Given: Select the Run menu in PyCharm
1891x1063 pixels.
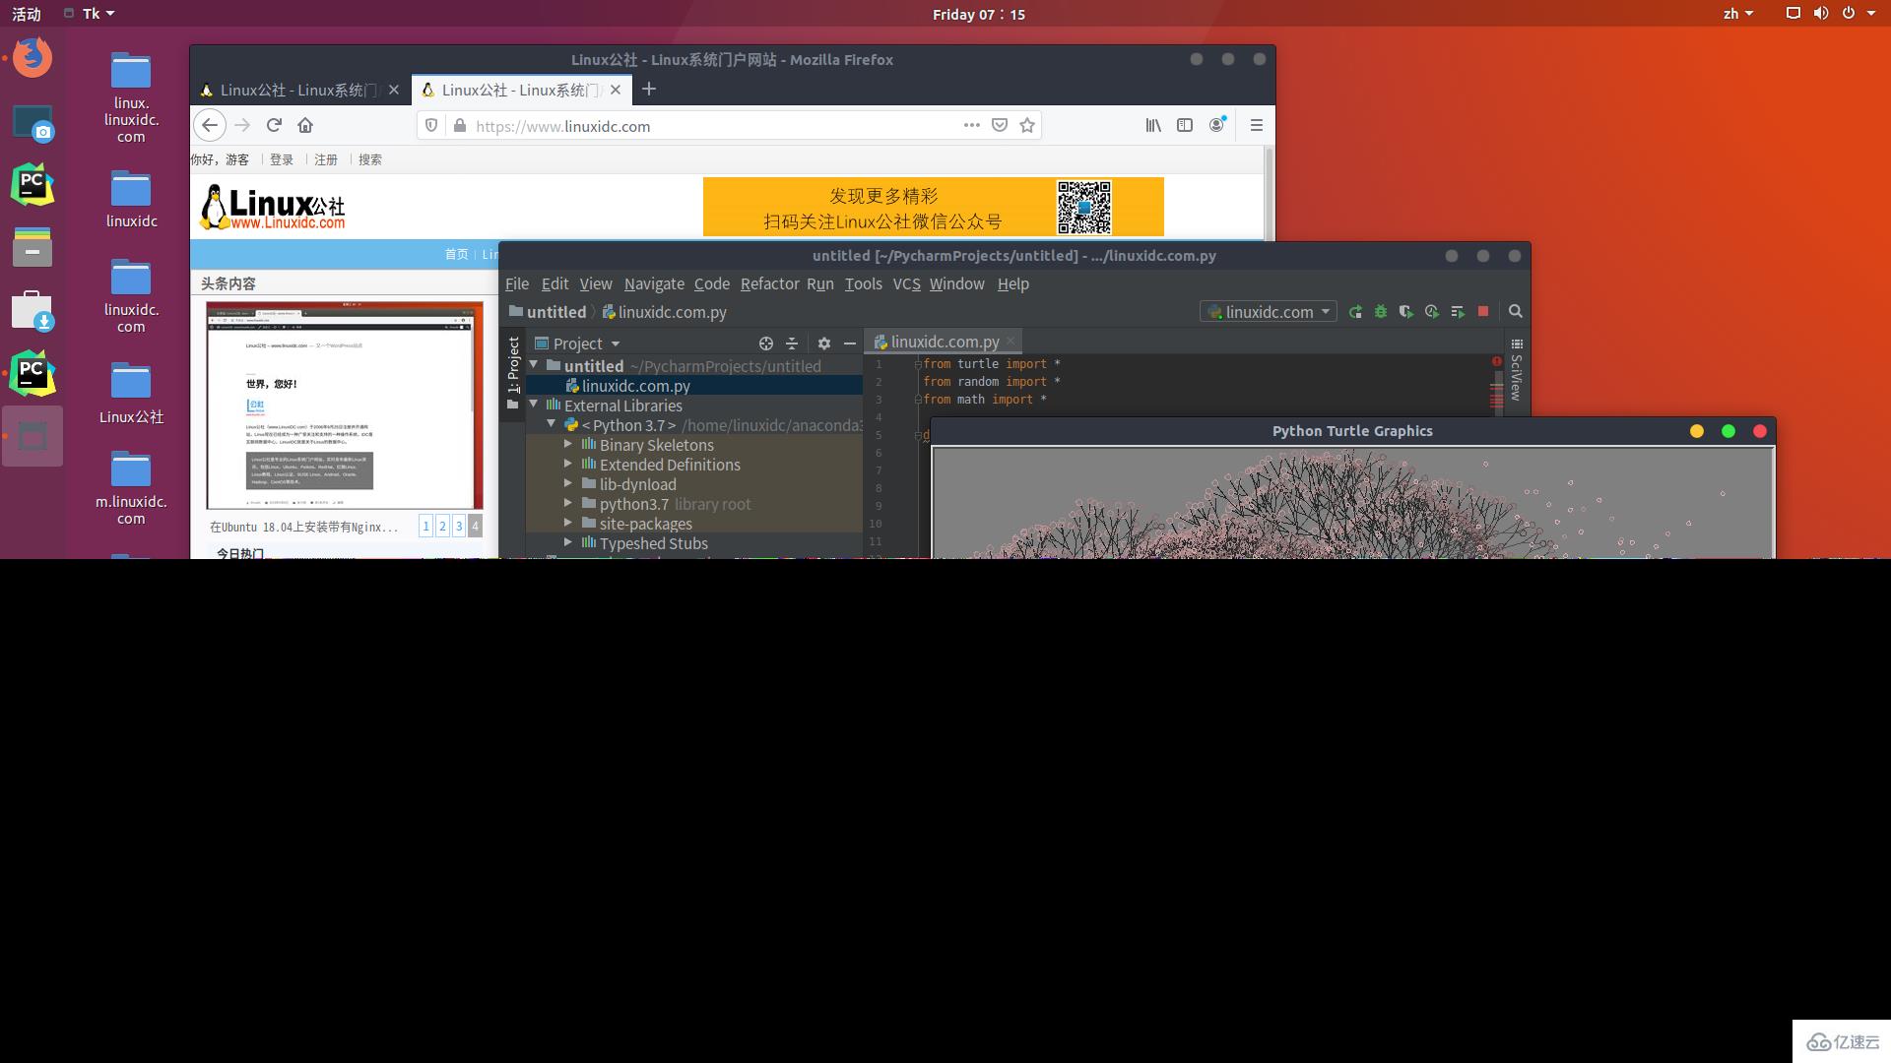Looking at the screenshot, I should [x=819, y=282].
